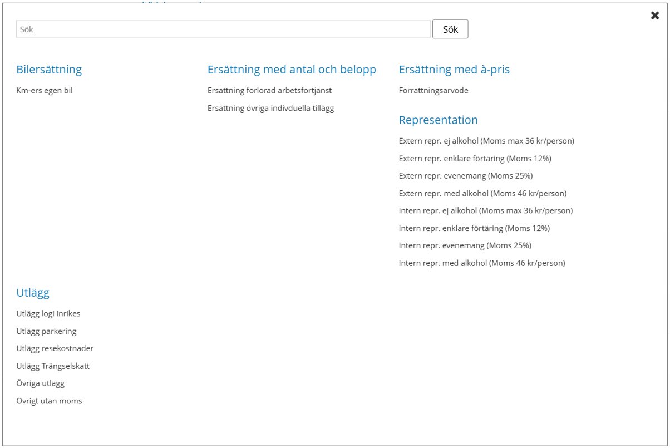670x448 pixels.
Task: Open Förrättningsarvode expense type
Action: (x=433, y=91)
